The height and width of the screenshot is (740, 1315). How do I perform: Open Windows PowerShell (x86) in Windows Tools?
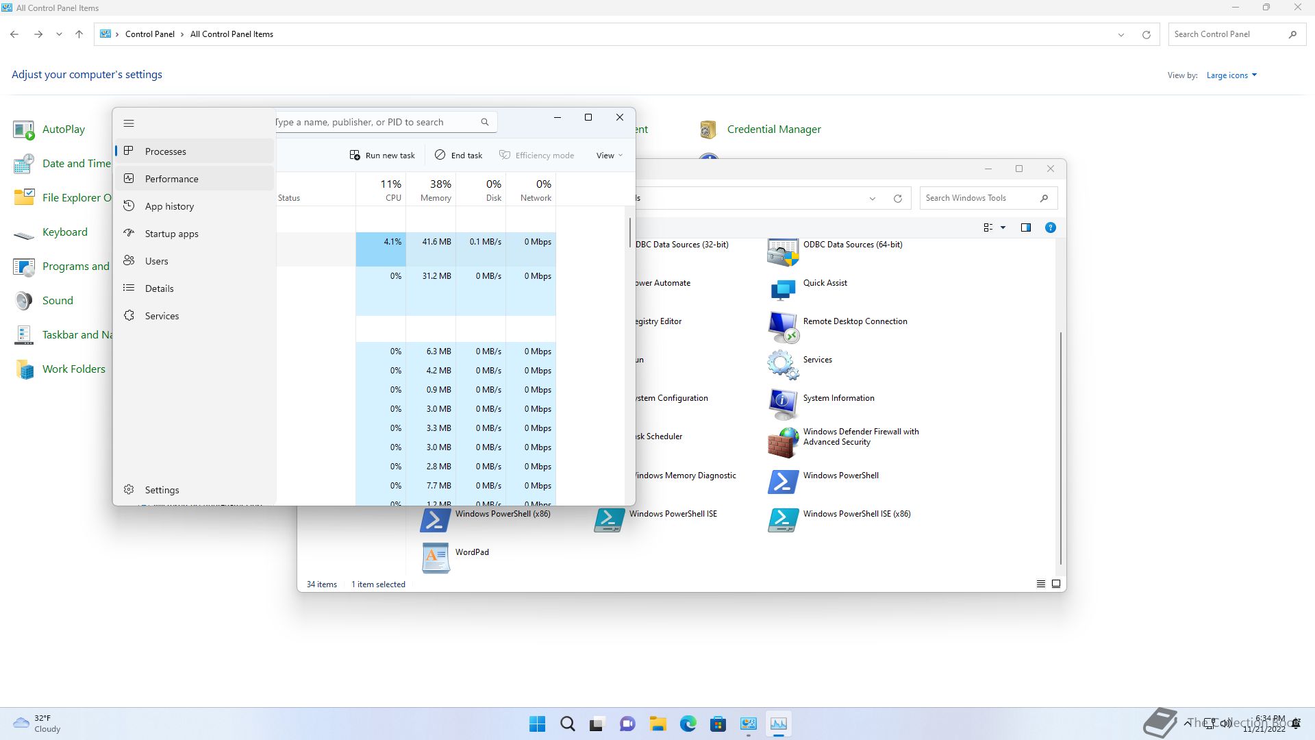pyautogui.click(x=485, y=520)
